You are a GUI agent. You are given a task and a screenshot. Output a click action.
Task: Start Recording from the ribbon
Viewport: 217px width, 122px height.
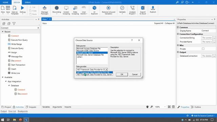[x=57, y=10]
